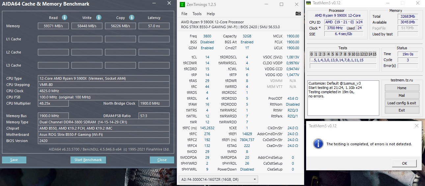Click the processor and board info header in ZenTimings

pos(230,25)
